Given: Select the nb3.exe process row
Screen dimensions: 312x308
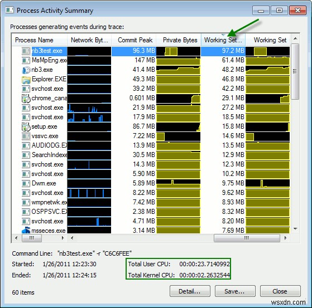Looking at the screenshot, I should 42,70.
